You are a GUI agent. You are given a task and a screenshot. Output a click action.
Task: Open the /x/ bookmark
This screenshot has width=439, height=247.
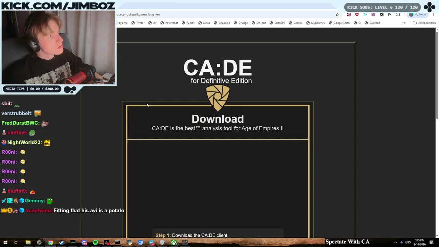pos(153,23)
